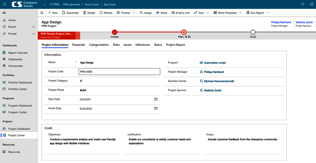Image resolution: width=316 pixels, height=163 pixels.
Task: Click Philipp Reinhard header link
Action: (x=281, y=22)
